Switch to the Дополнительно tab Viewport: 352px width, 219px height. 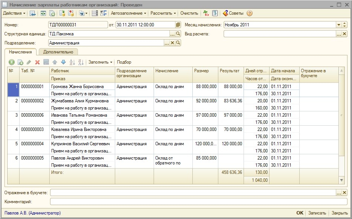tap(58, 52)
